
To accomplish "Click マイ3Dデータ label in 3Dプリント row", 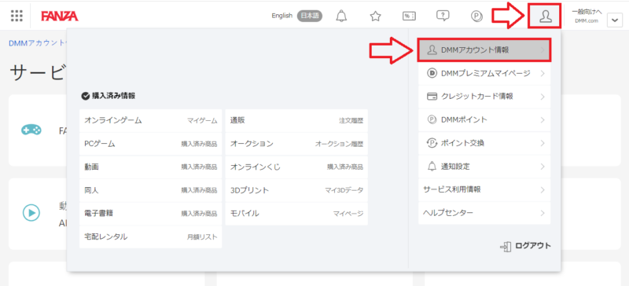I will point(344,190).
